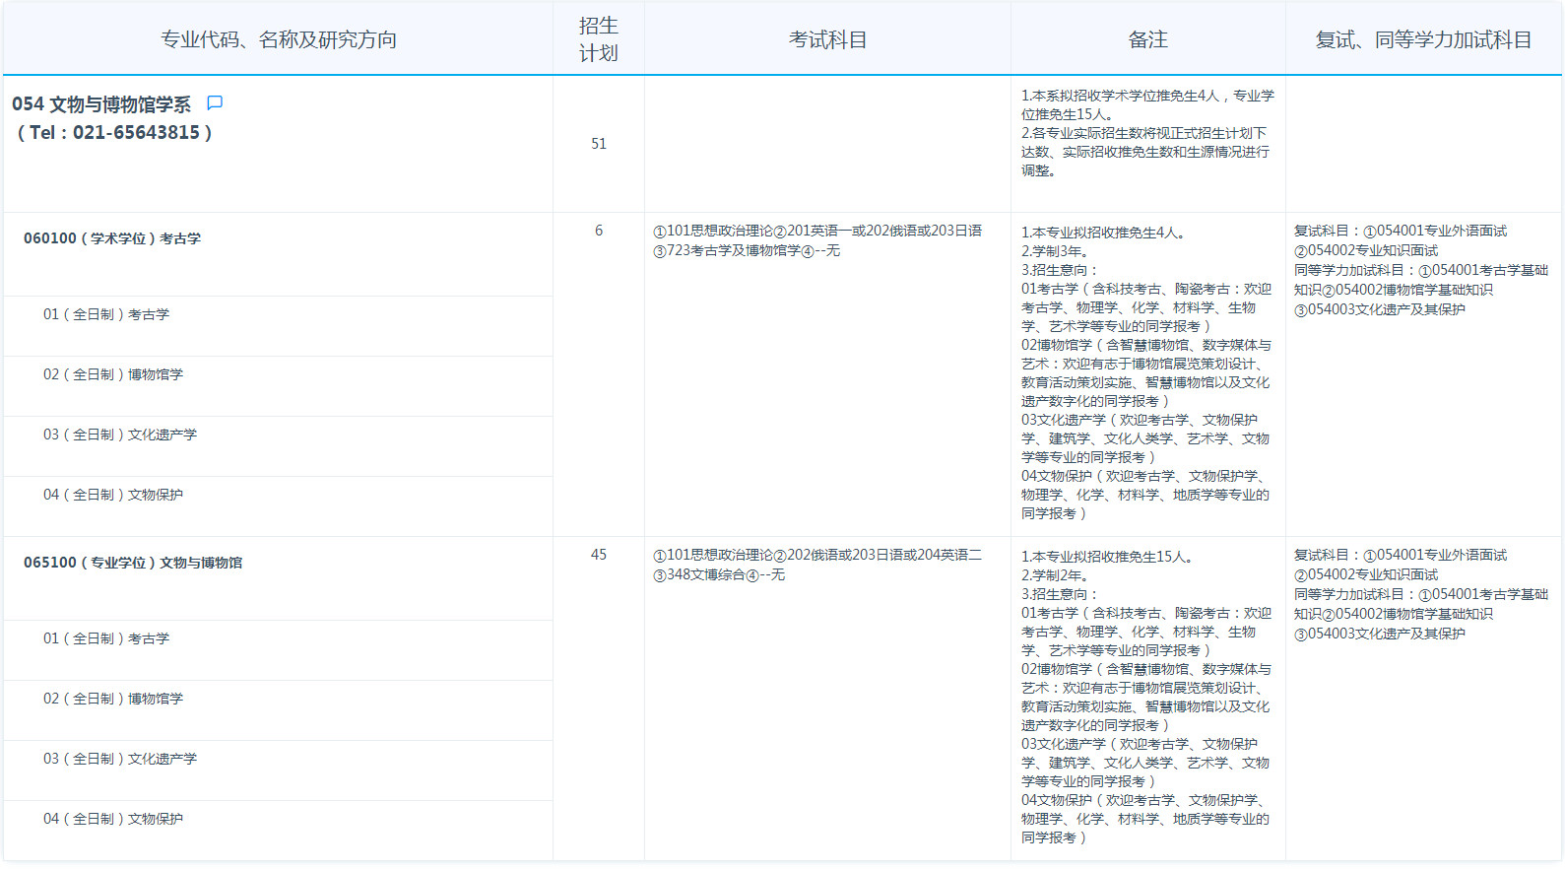Image resolution: width=1565 pixels, height=870 pixels.
Task: Click the comment icon beside 054 文物与博物馆学系
Action: (x=215, y=103)
